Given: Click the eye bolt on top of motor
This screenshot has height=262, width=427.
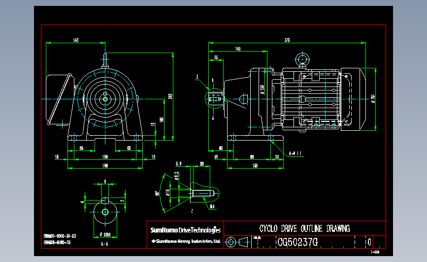Looking at the screenshot, I should tap(302, 59).
